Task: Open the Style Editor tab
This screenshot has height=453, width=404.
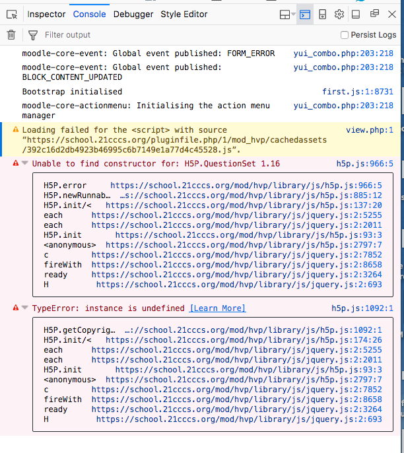Action: point(184,14)
